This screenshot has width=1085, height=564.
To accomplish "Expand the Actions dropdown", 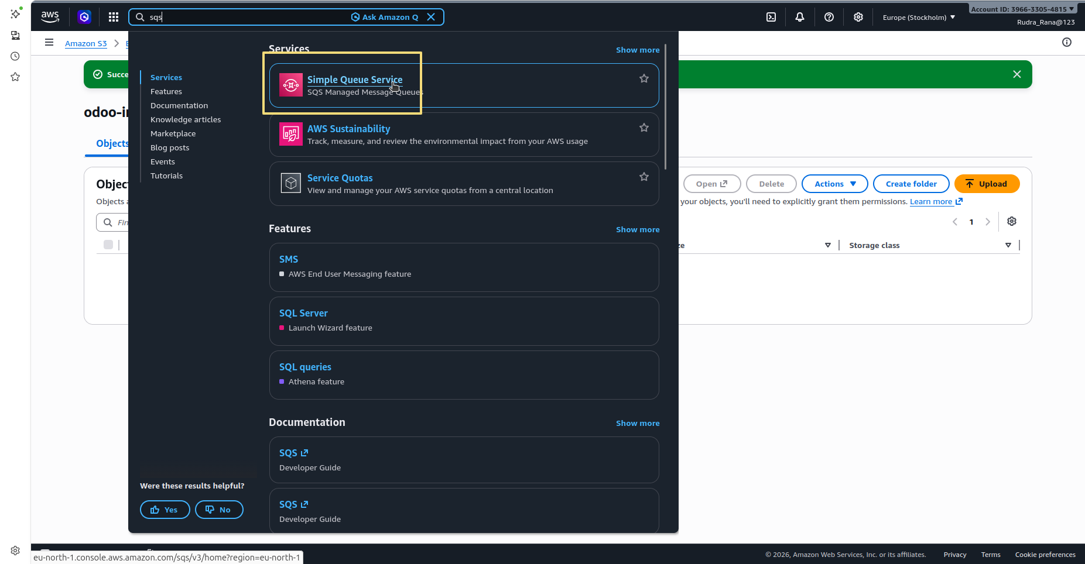I will (835, 184).
